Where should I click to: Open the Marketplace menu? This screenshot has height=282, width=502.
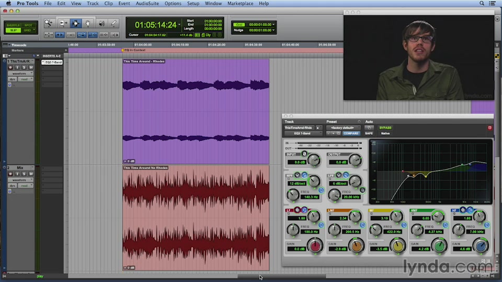[240, 4]
